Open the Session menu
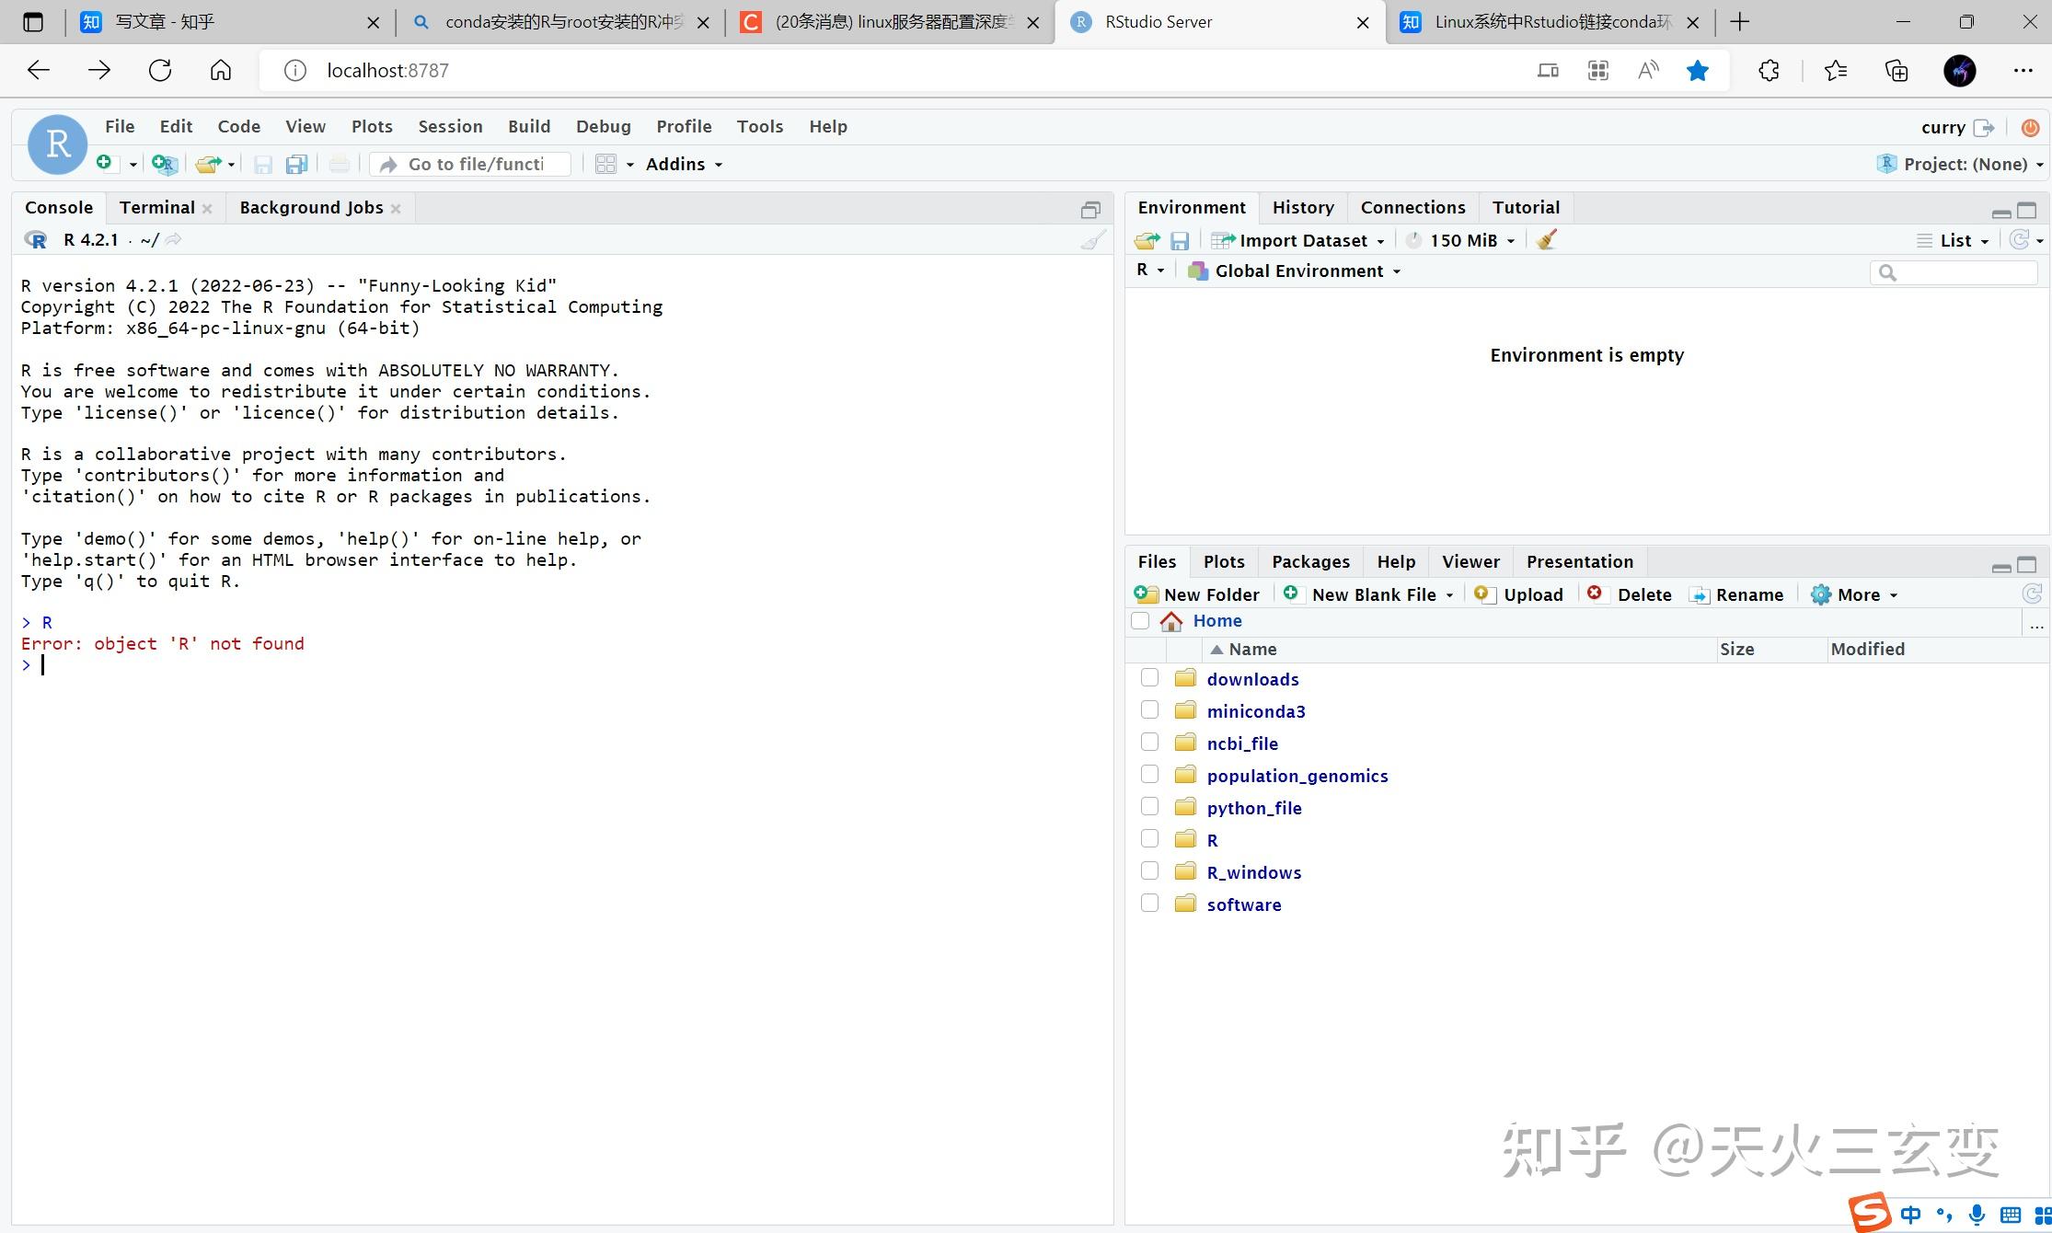The image size is (2052, 1233). (450, 127)
